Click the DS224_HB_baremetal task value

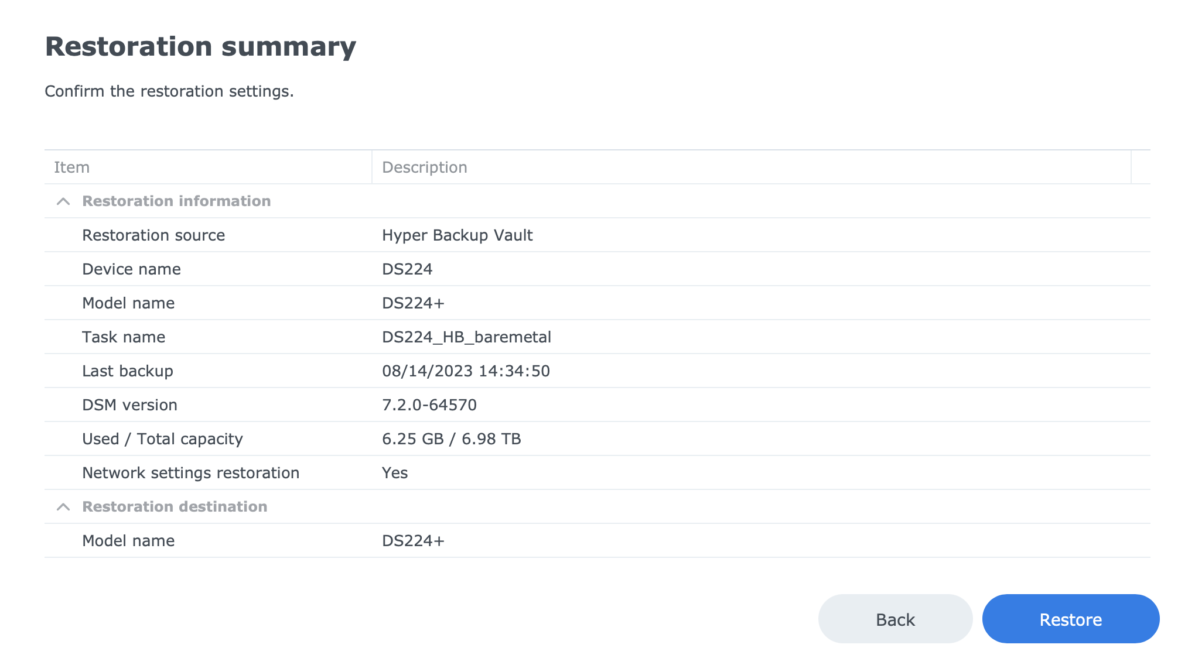pos(466,337)
